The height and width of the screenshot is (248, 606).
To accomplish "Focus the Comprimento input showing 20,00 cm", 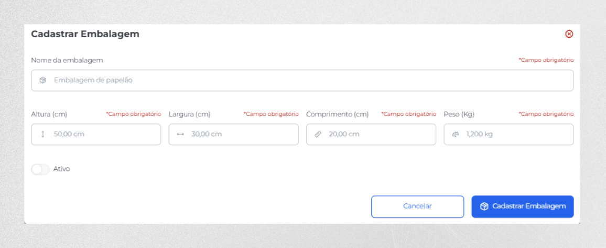I will coord(371,134).
